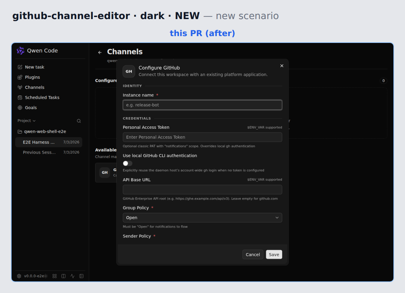Open settings gear in the footer
The width and height of the screenshot is (405, 293).
click(x=19, y=276)
